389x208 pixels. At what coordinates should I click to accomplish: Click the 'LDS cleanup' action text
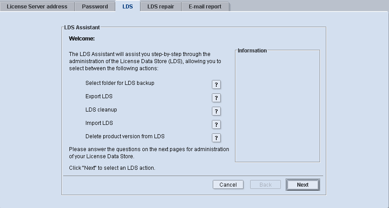(x=101, y=110)
